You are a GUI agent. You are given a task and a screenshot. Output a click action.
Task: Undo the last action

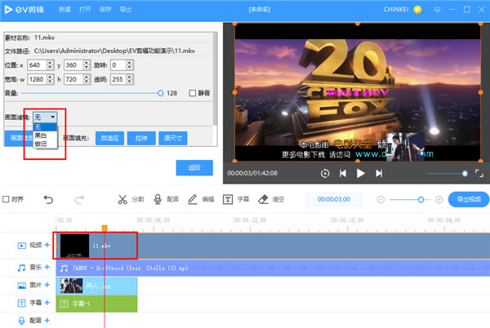[48, 199]
